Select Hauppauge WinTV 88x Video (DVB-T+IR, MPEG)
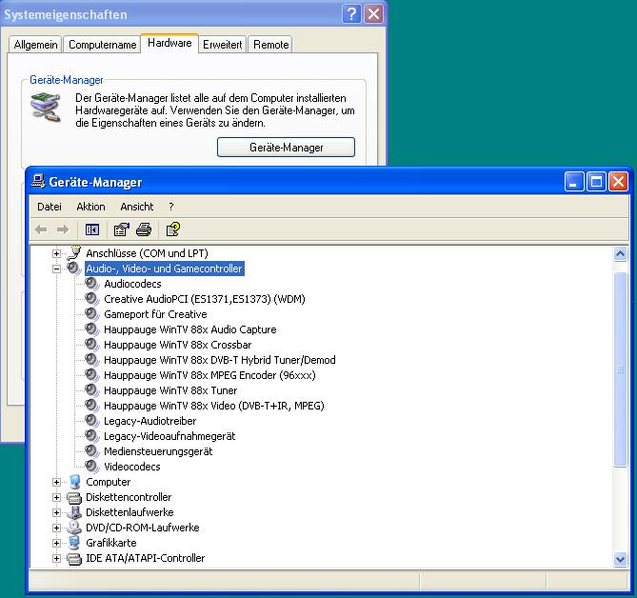Viewport: 637px width, 598px height. [x=214, y=406]
